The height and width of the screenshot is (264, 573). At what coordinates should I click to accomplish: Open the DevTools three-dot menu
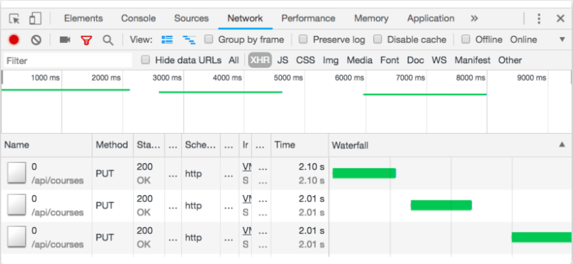(539, 18)
